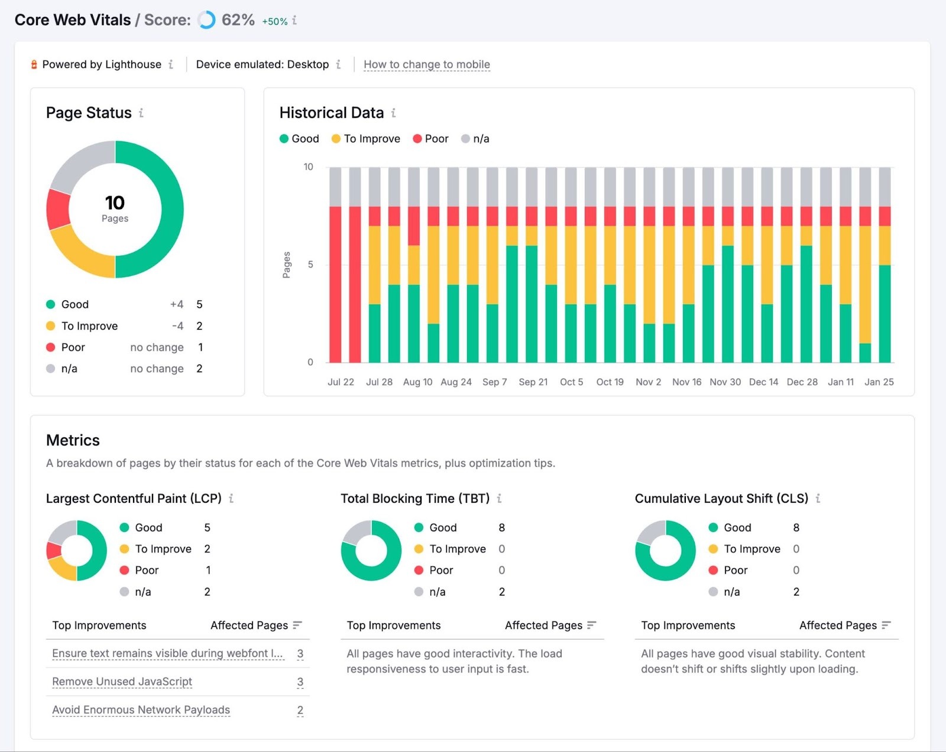Viewport: 946px width, 752px height.
Task: Click the info icon beside Cumulative Layout Shift
Action: pyautogui.click(x=818, y=499)
